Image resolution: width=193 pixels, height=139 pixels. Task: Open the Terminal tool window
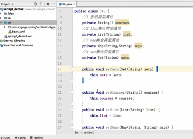pos(37,138)
